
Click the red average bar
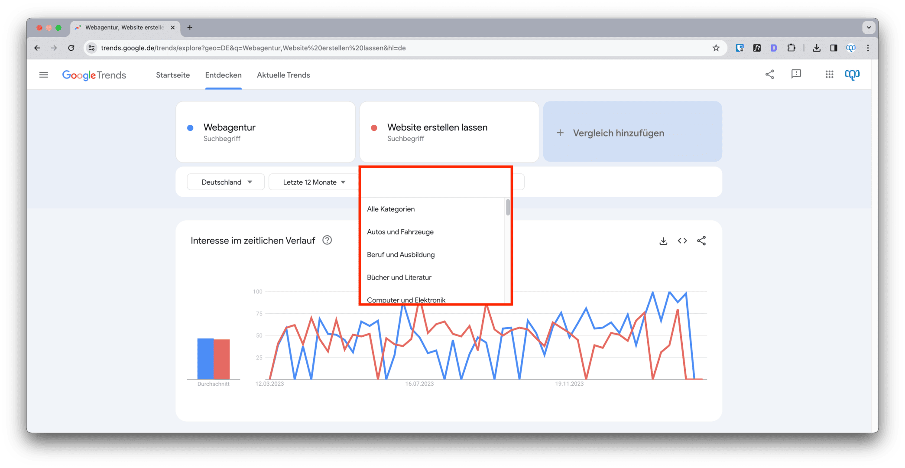coord(222,359)
